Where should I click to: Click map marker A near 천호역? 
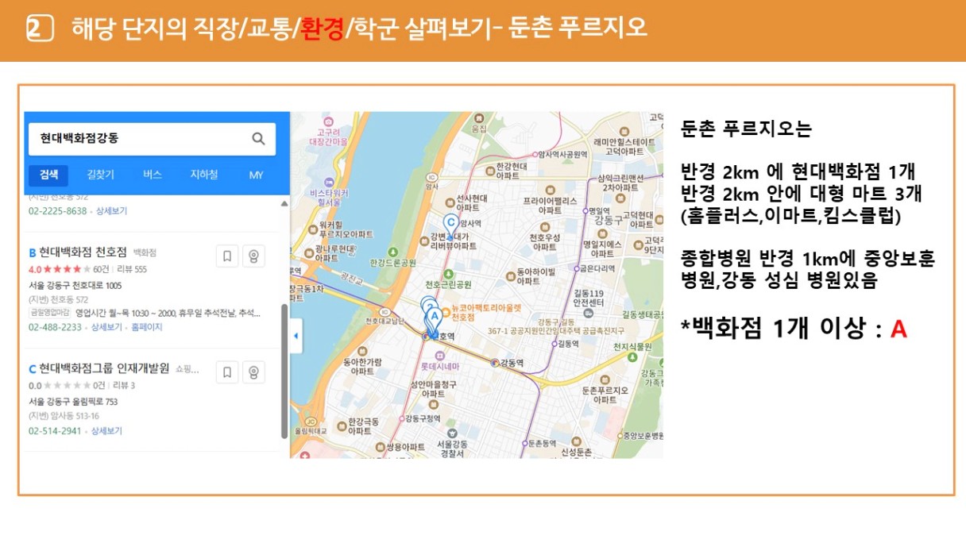tap(434, 319)
